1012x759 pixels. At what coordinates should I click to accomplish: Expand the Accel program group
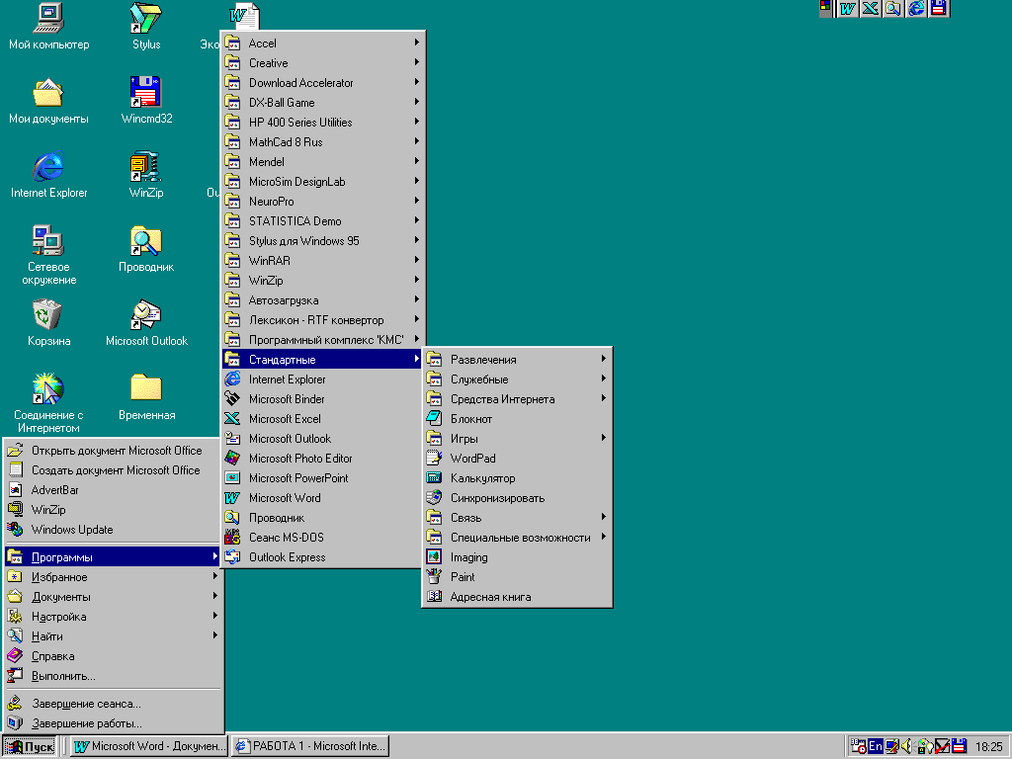tap(322, 43)
